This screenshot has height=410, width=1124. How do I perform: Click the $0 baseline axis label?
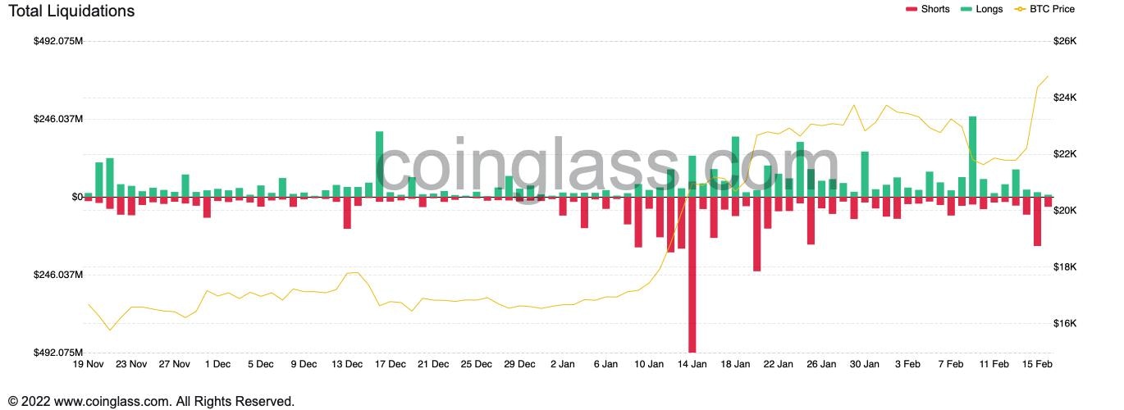pyautogui.click(x=77, y=197)
